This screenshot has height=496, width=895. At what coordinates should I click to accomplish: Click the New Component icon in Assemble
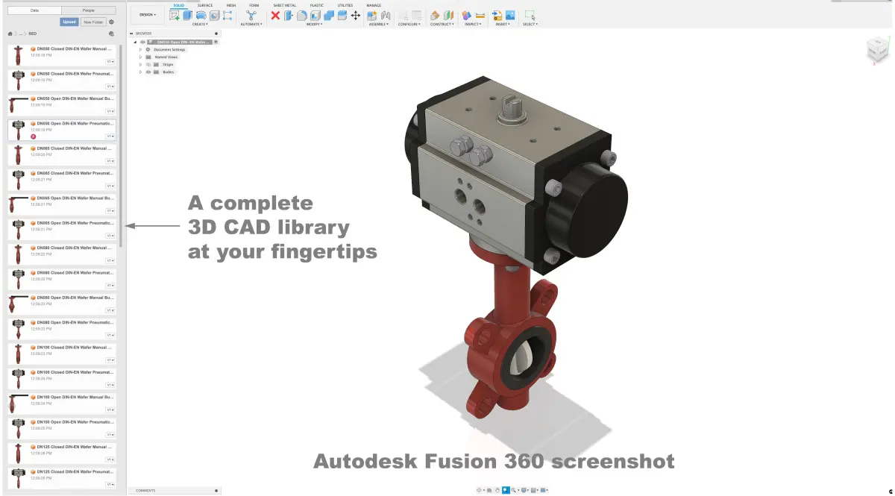click(372, 15)
